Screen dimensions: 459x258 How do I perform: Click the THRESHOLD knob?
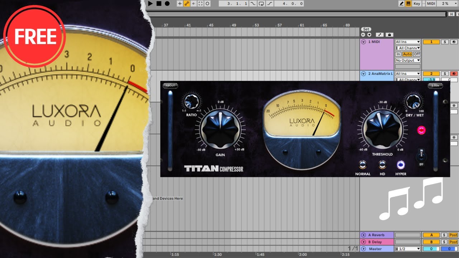pyautogui.click(x=382, y=129)
